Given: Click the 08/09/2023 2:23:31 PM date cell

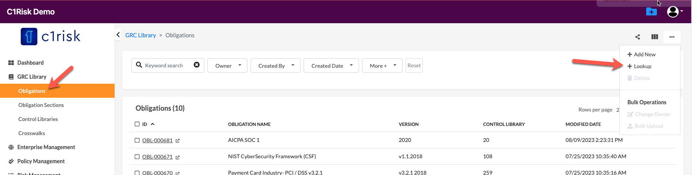Looking at the screenshot, I should (594, 140).
